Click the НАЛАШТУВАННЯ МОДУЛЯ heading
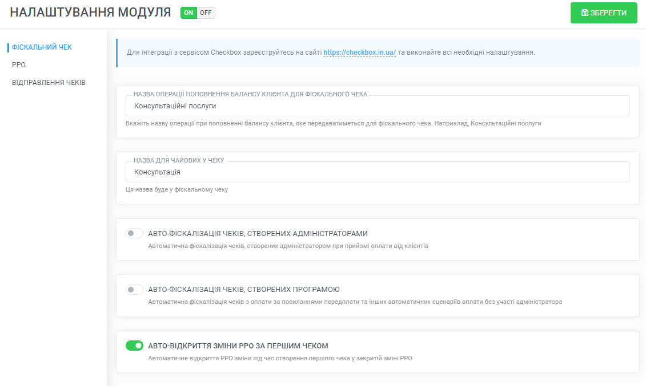 tap(90, 13)
